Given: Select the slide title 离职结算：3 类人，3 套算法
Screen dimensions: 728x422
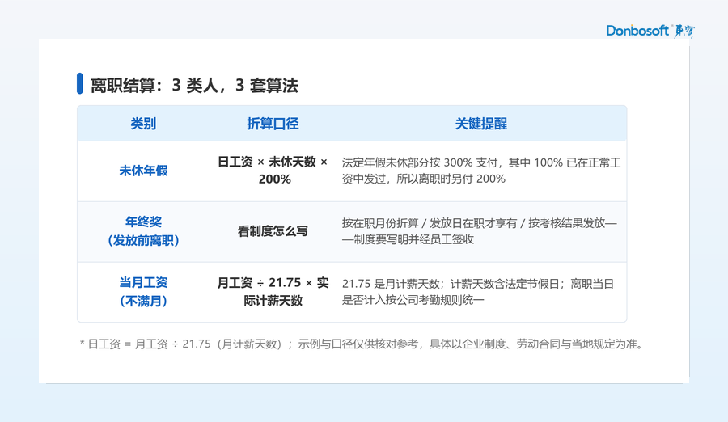Looking at the screenshot, I should [194, 86].
